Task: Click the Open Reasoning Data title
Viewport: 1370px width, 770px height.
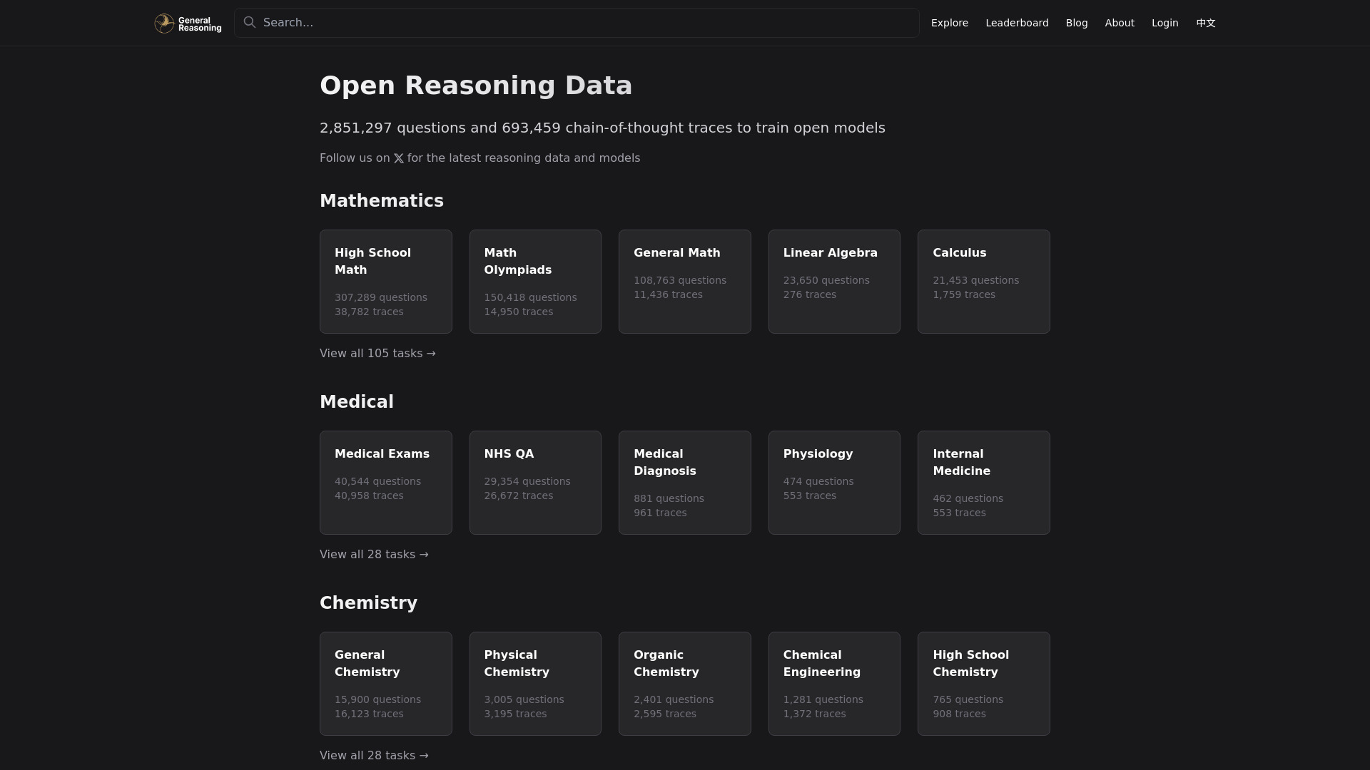Action: point(476,86)
